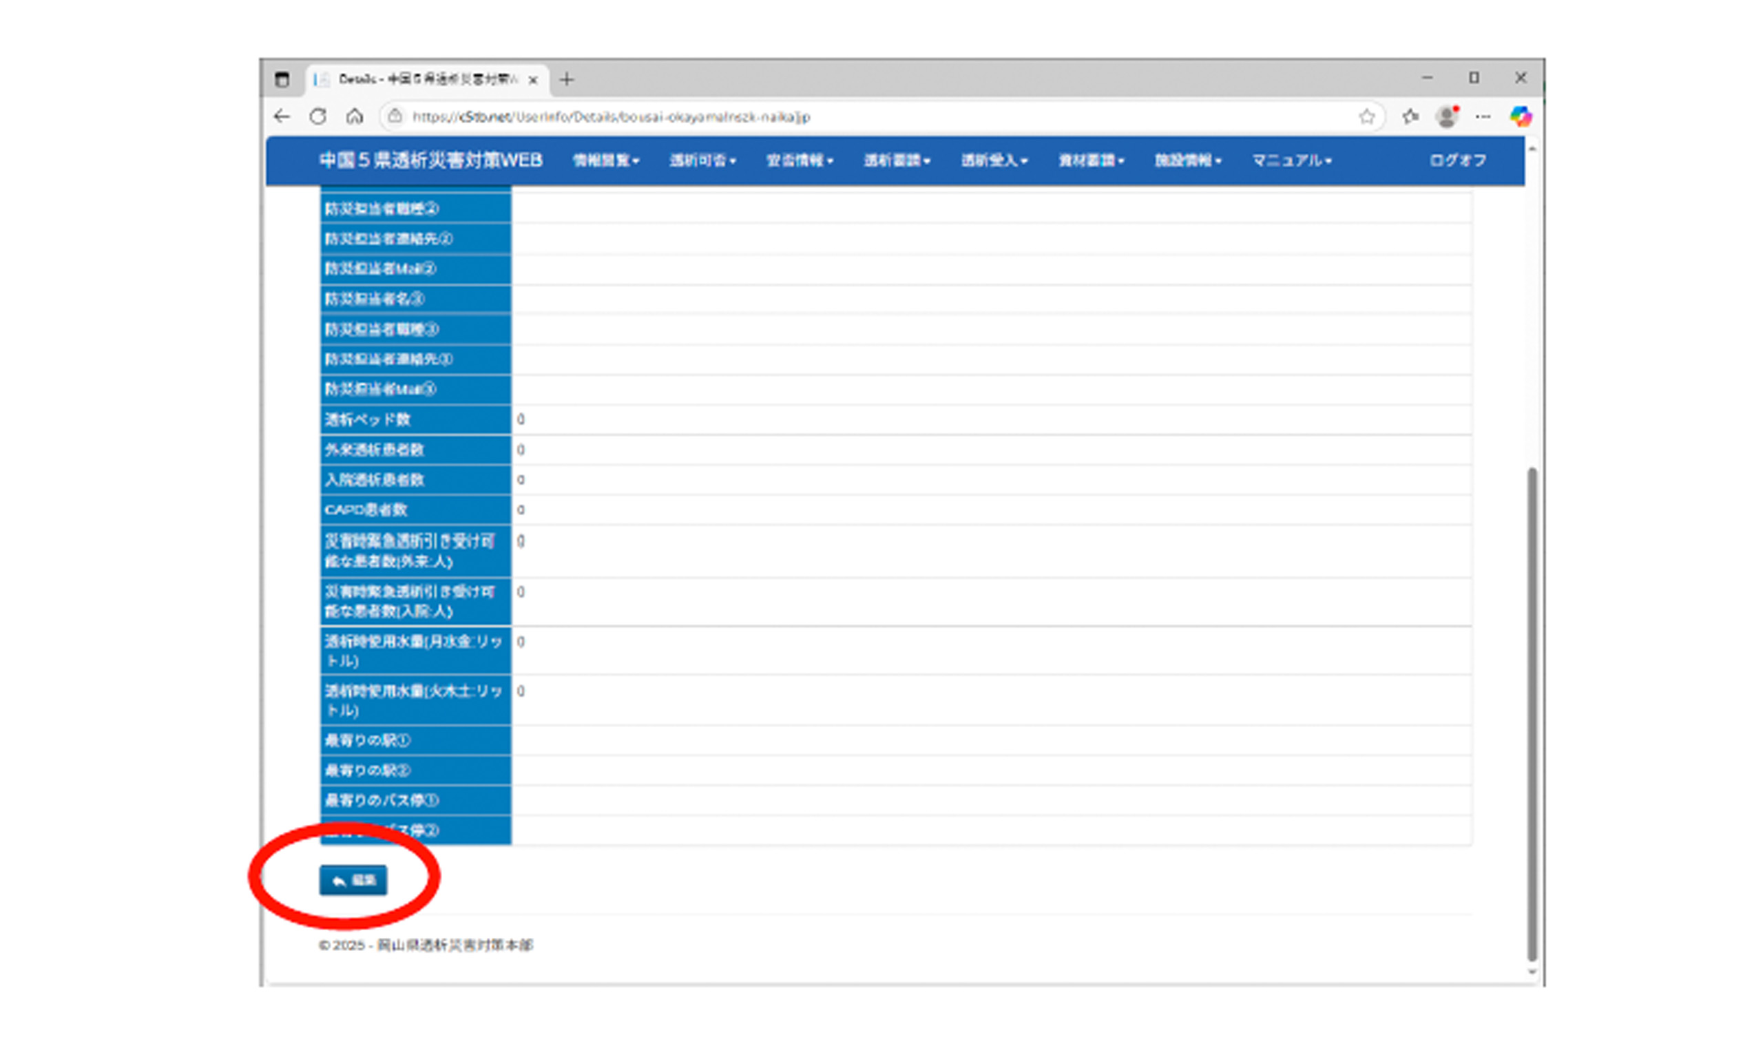Open the 透析受入 navigation menu

[994, 161]
